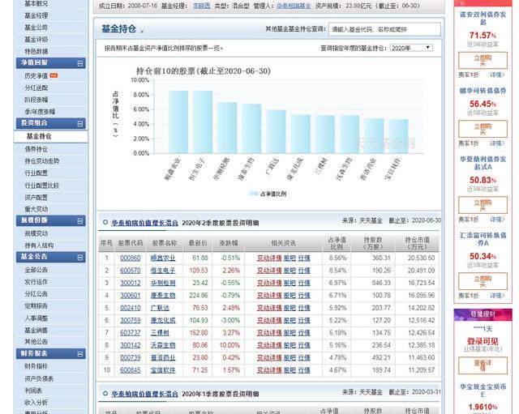519x414 pixels.
Task: Open 股吧 for 恒生电子 row
Action: [290, 271]
